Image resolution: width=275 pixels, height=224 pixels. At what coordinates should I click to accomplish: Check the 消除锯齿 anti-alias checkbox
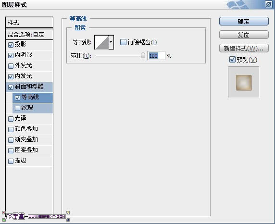coord(123,42)
